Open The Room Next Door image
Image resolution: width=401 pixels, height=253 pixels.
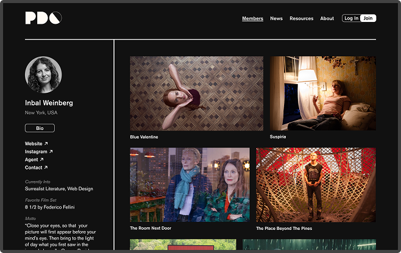coord(190,185)
